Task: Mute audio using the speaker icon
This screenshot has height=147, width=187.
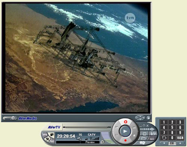Action: click(102, 142)
